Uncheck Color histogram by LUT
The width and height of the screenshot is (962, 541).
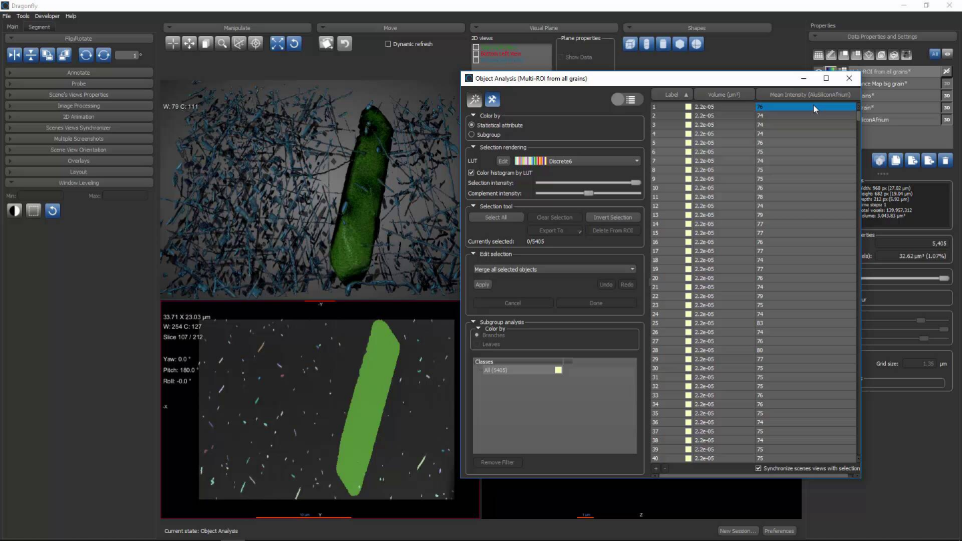(472, 173)
